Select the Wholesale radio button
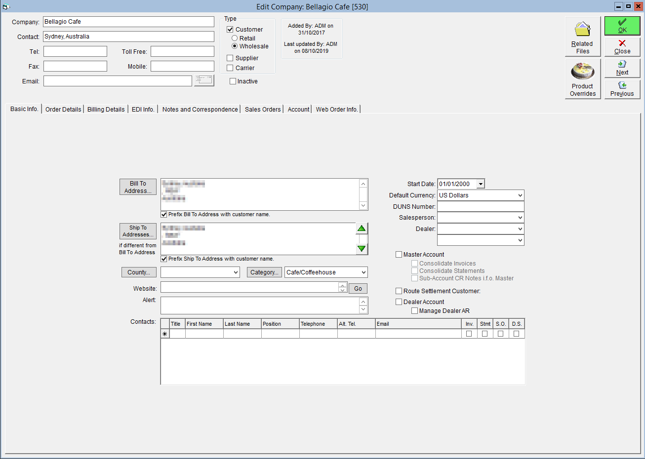This screenshot has width=645, height=459. 235,46
